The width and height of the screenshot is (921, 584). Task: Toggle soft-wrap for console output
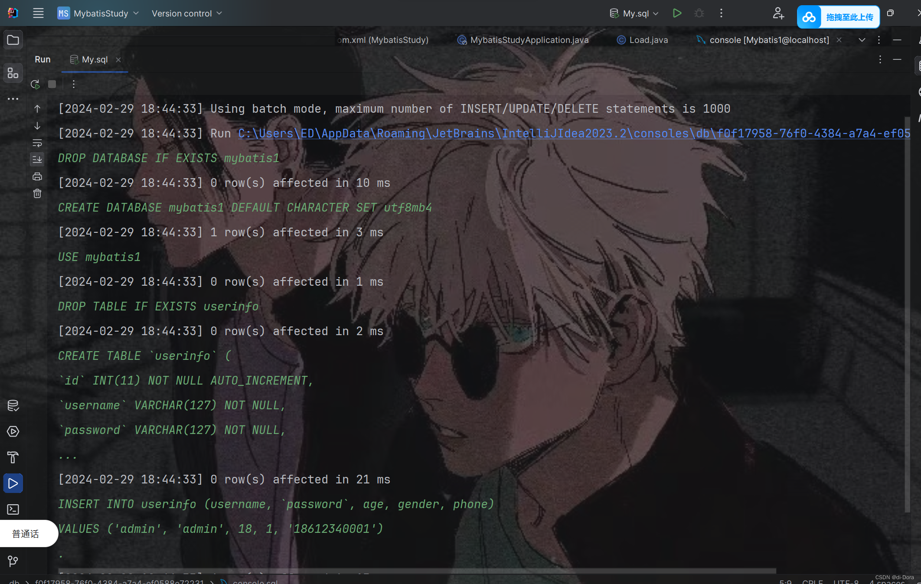tap(37, 143)
